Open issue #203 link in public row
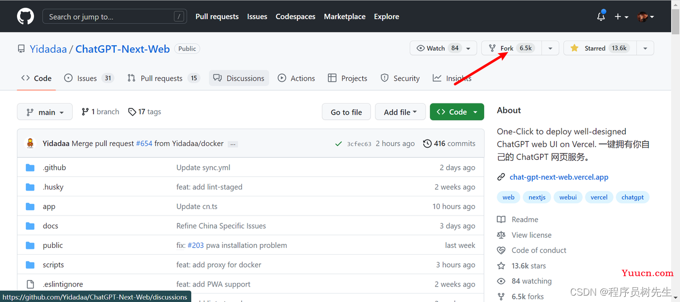680x302 pixels. (x=197, y=245)
